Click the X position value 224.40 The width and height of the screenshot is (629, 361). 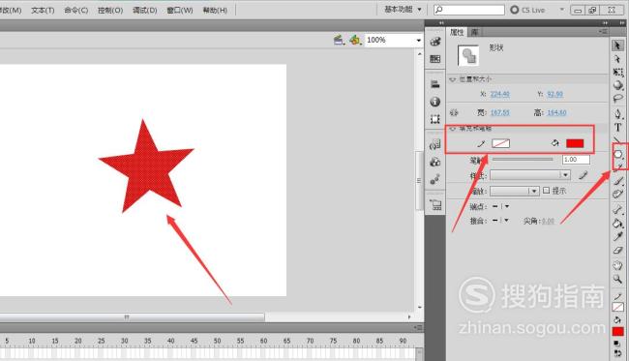tap(500, 94)
